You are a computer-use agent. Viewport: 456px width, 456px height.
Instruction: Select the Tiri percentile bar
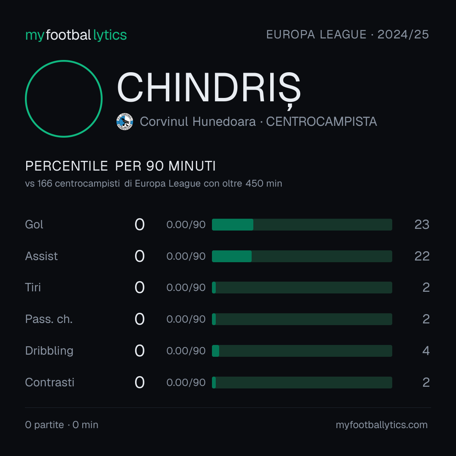click(x=302, y=288)
